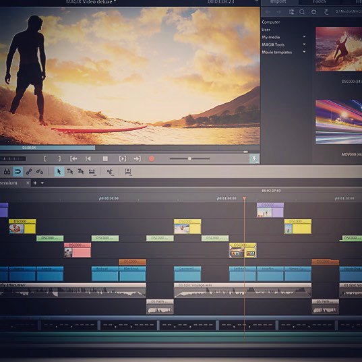Select MAGIX Tools in the Media Pool
The image size is (362, 362).
[x=273, y=44]
